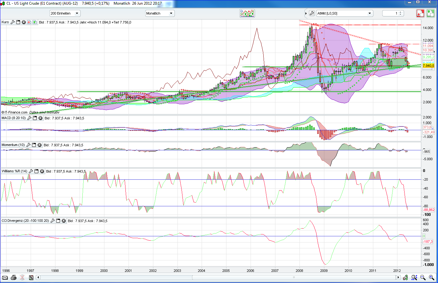Click the green buy order button

[431, 13]
